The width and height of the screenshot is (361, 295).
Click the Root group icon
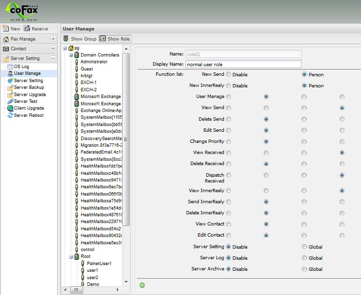(77, 256)
